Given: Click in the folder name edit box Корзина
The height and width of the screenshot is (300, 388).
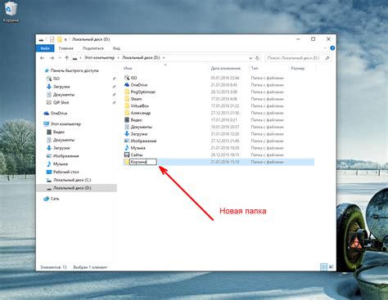Looking at the screenshot, I should coord(143,162).
